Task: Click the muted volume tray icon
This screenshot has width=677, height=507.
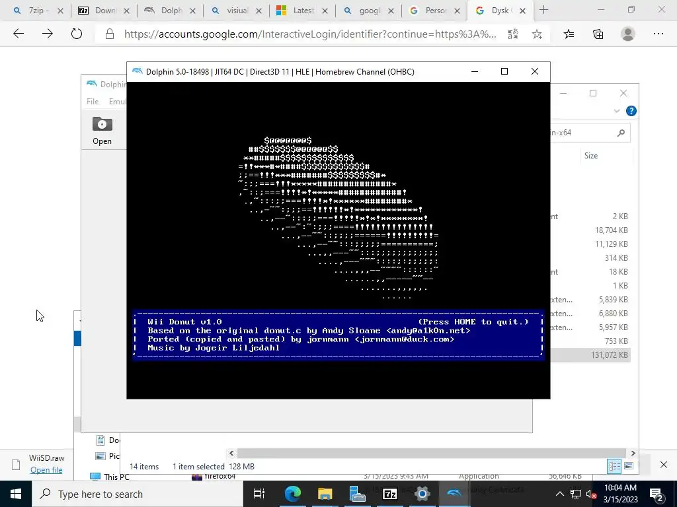Action: [x=591, y=494]
